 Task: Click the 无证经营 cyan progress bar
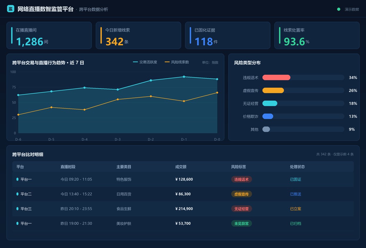[x=270, y=103]
